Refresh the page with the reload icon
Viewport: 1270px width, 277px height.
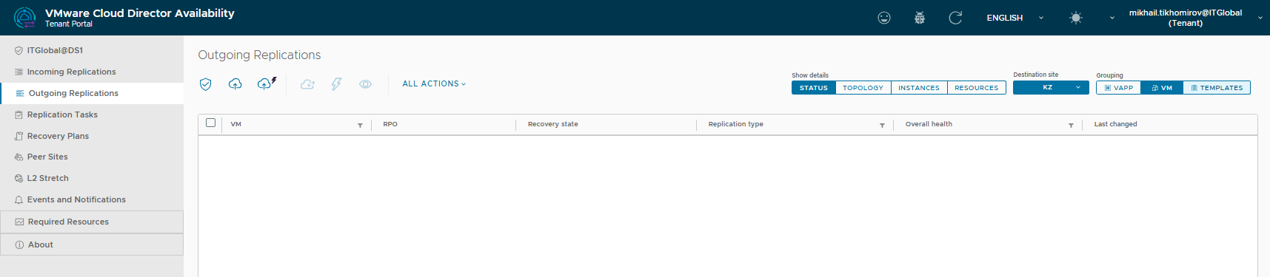pos(955,18)
